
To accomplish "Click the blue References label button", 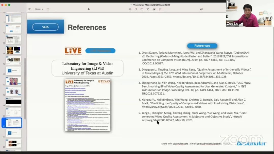I will coord(202,46).
